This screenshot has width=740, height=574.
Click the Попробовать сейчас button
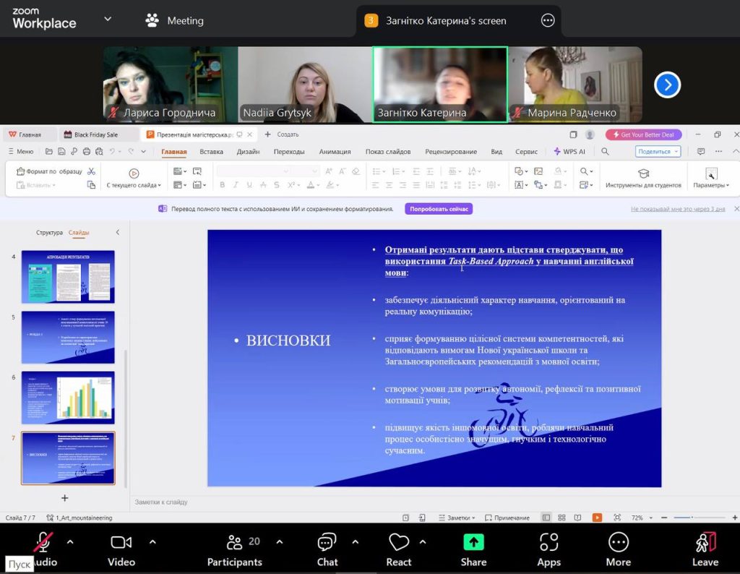coord(439,209)
